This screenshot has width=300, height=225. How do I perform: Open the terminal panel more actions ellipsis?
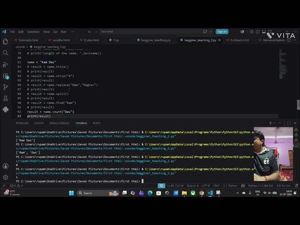coord(280,123)
